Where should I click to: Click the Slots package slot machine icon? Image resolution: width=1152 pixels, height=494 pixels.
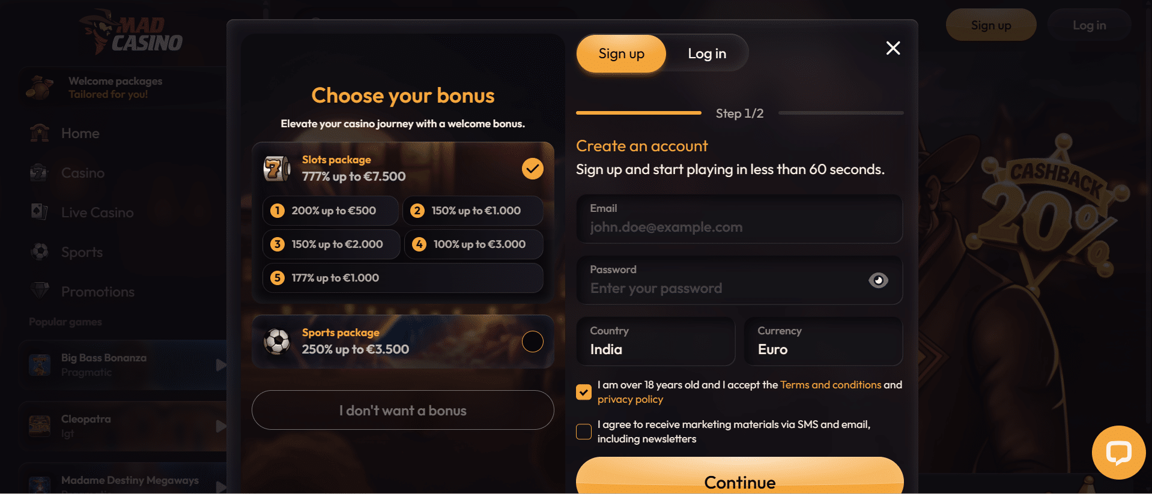pyautogui.click(x=277, y=169)
